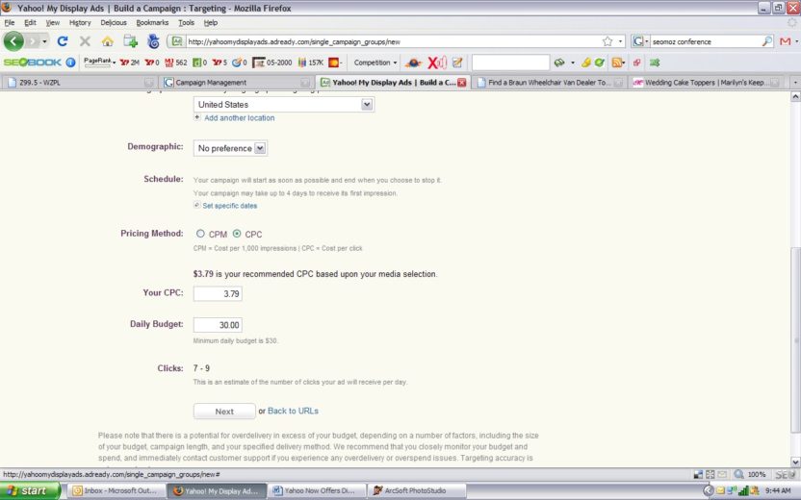Switch to Inbox Microsoft Outlook taskbar item
This screenshot has height=500, width=801.
pos(116,490)
